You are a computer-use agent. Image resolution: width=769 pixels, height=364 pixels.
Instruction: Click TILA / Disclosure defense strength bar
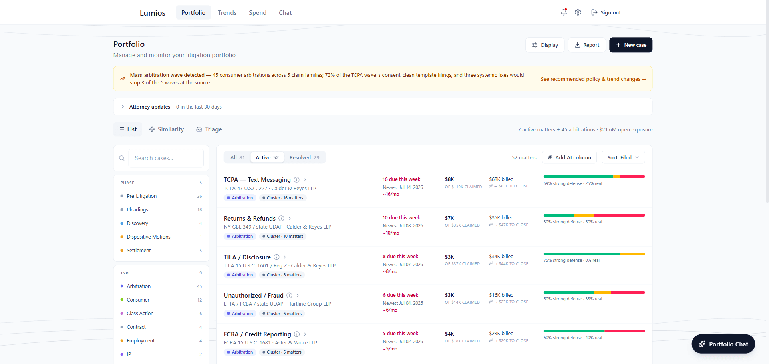pos(594,254)
